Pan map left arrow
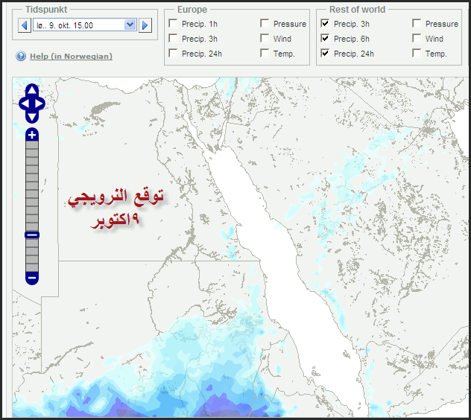471x420 pixels. pyautogui.click(x=25, y=104)
